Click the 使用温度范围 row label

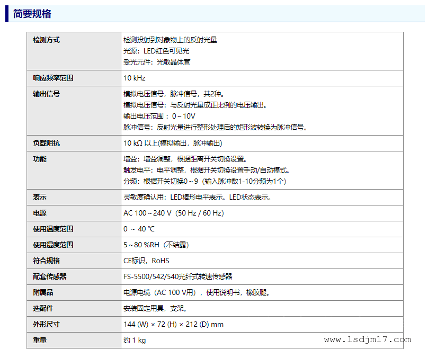pyautogui.click(x=53, y=229)
